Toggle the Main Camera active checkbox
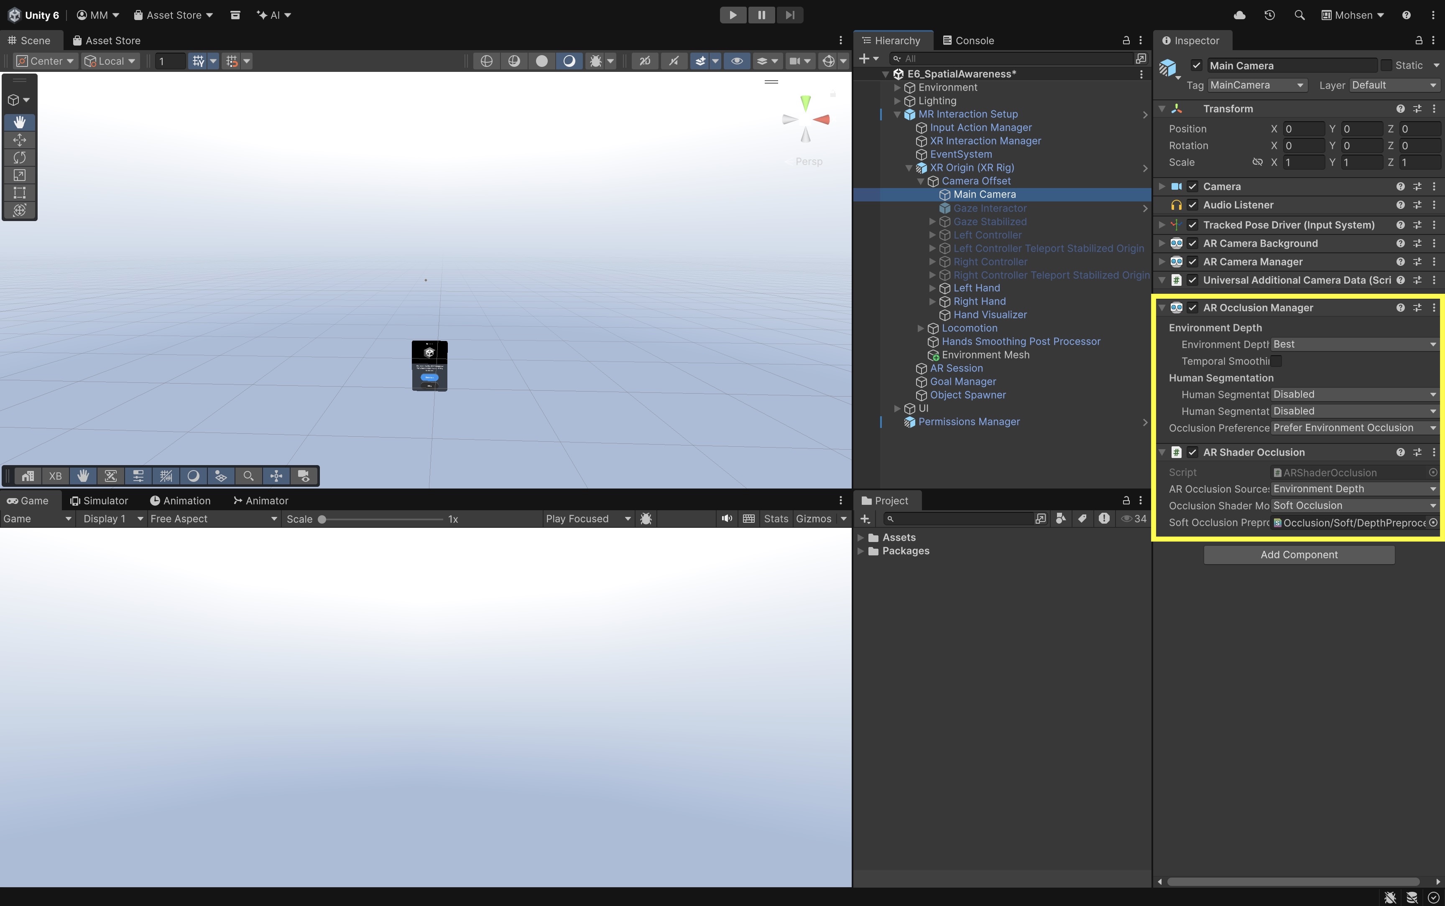Screen dimensions: 1445x906 pyautogui.click(x=1196, y=65)
